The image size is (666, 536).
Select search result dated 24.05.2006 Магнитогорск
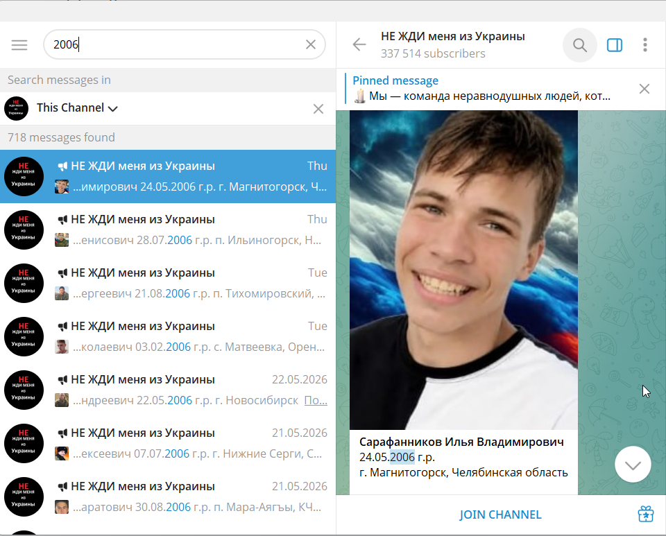click(x=168, y=176)
